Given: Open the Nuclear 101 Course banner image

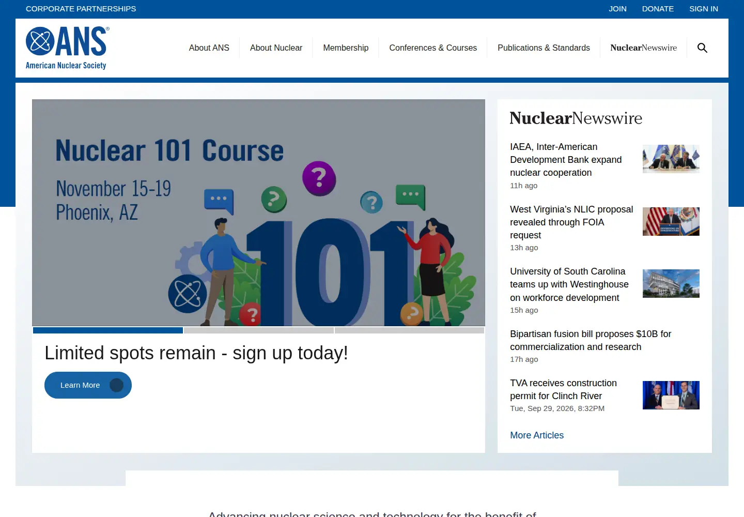Looking at the screenshot, I should click(258, 212).
